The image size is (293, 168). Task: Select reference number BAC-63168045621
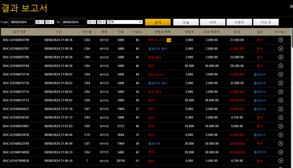click(16, 109)
